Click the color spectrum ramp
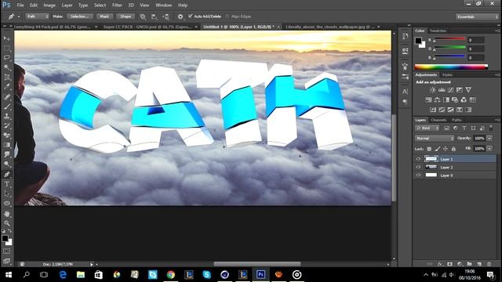 pyautogui.click(x=451, y=67)
